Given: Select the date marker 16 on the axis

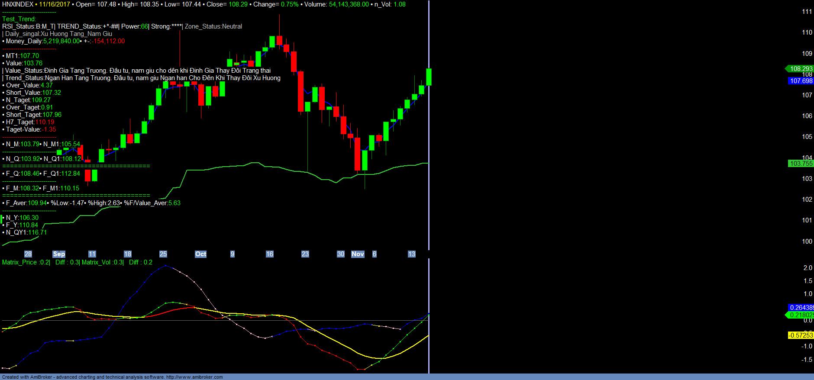Looking at the screenshot, I should (x=269, y=254).
